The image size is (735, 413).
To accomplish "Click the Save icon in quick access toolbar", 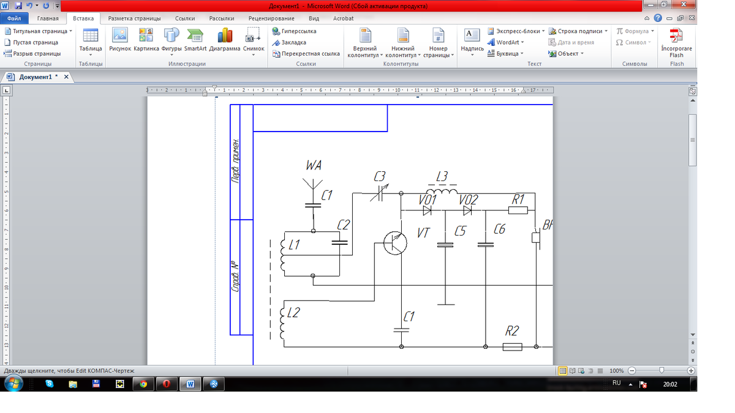I will (18, 6).
